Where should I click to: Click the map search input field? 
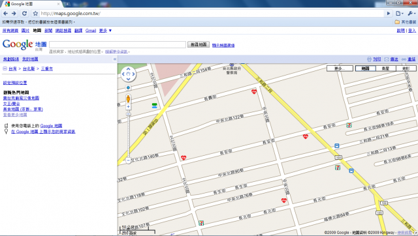click(118, 44)
